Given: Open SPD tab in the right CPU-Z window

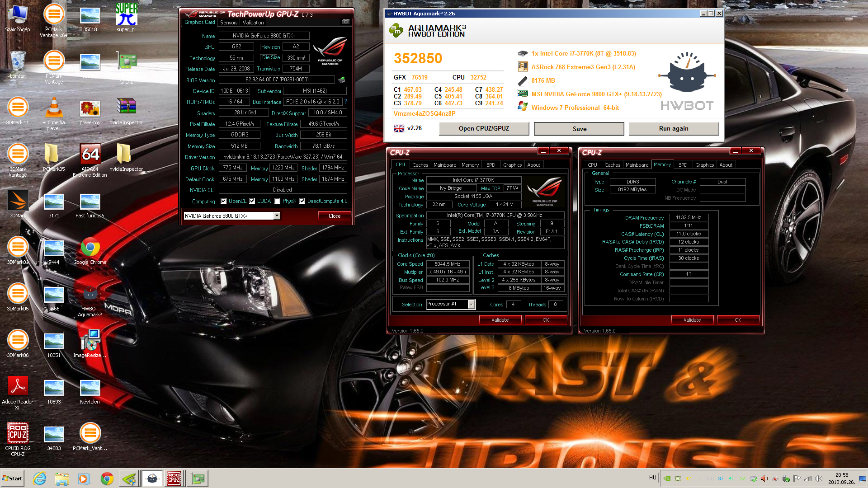Looking at the screenshot, I should [x=683, y=165].
